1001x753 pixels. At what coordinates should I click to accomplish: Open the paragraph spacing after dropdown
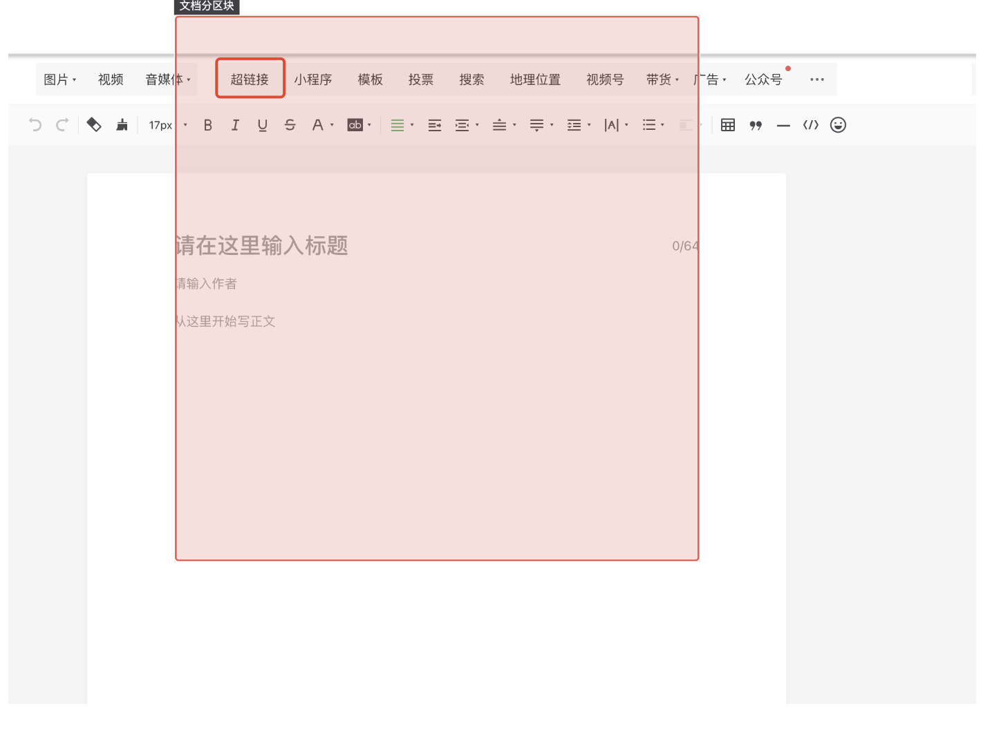(541, 125)
